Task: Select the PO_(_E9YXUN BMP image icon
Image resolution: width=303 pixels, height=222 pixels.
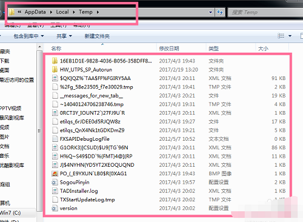Action: (x=55, y=173)
